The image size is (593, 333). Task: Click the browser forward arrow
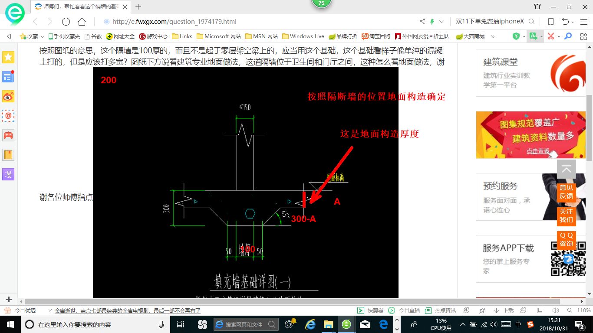(x=50, y=22)
